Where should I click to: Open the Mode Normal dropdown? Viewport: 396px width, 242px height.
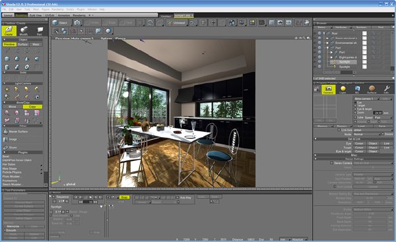(x=366, y=135)
